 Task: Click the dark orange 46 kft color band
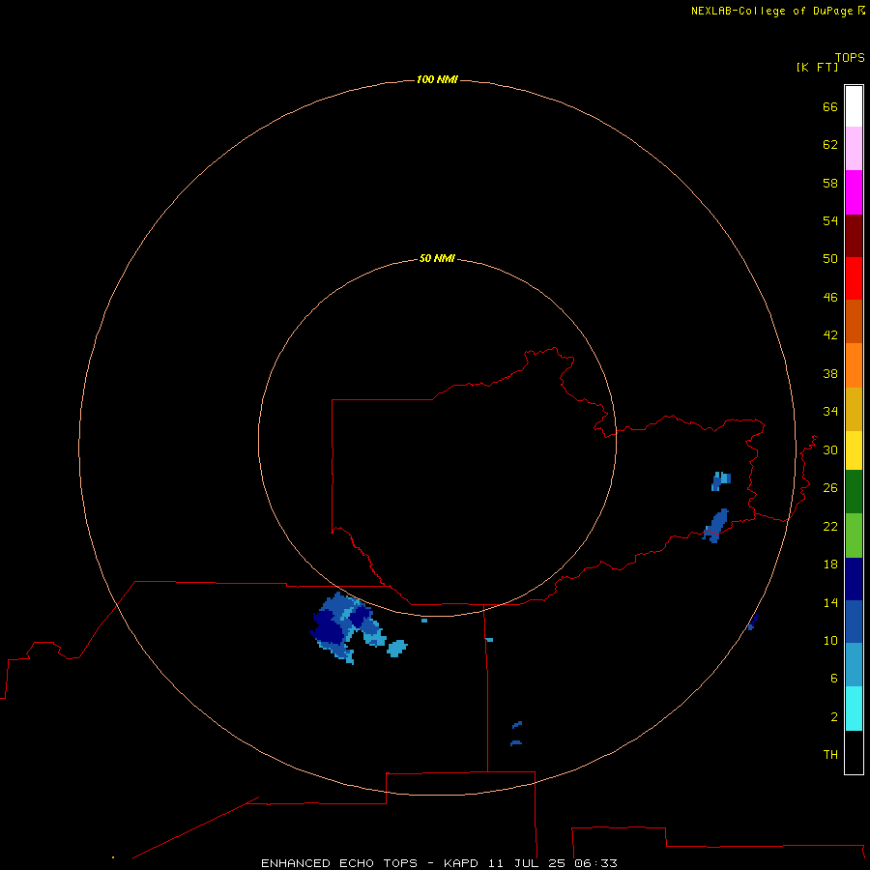(854, 321)
